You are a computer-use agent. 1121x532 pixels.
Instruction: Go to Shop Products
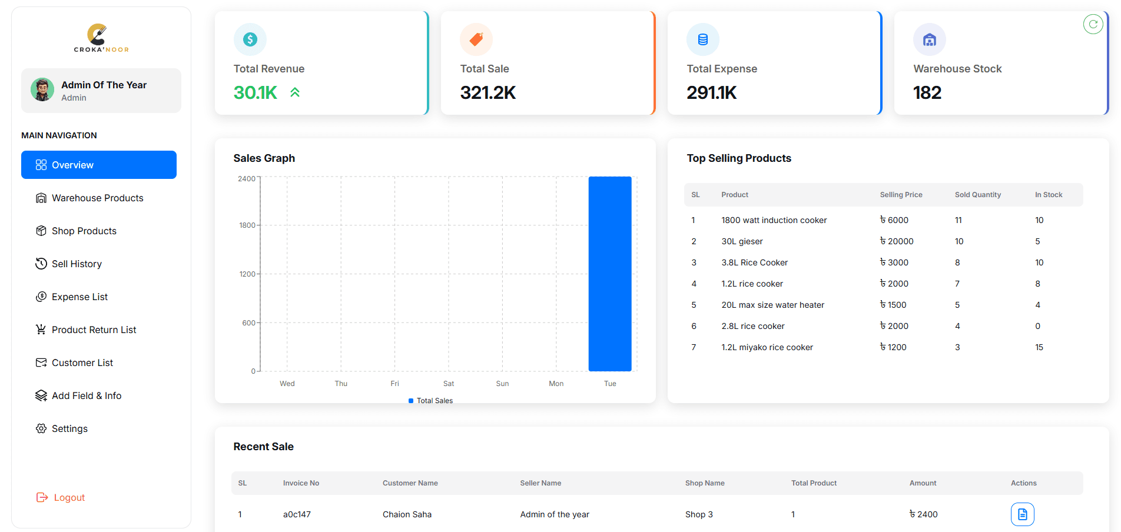point(84,231)
